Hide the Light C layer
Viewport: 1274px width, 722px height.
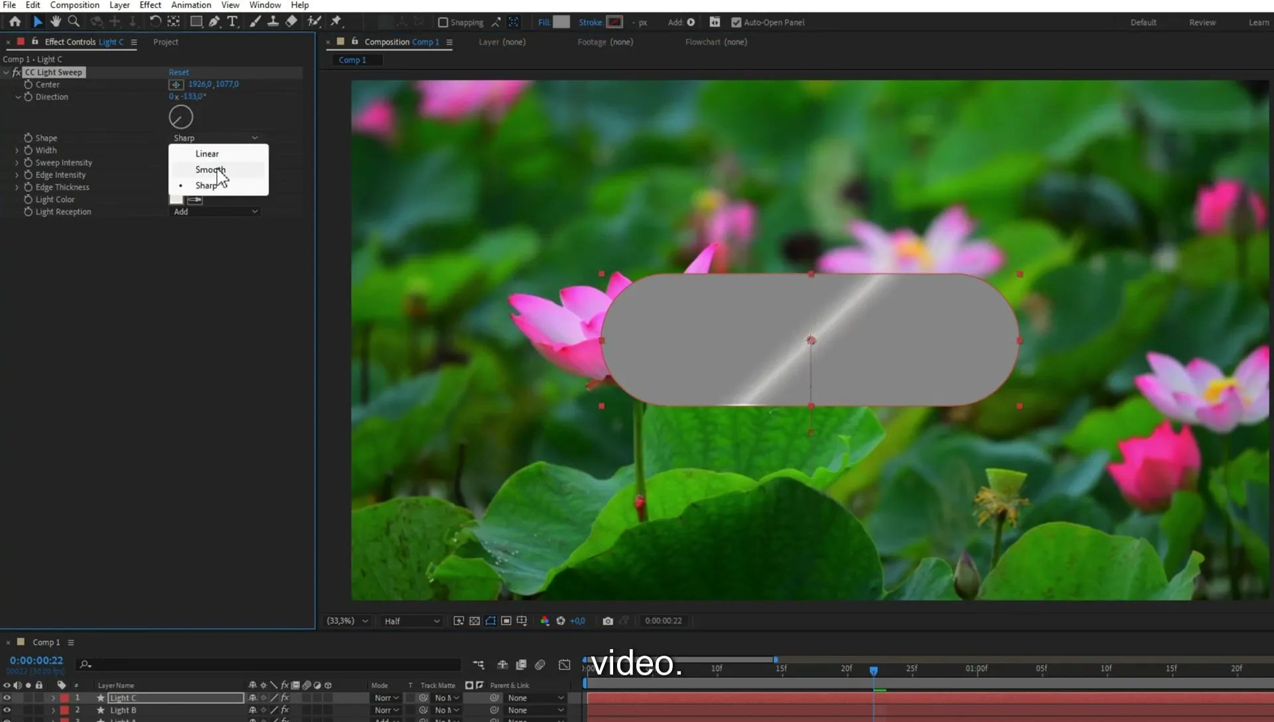tap(7, 698)
